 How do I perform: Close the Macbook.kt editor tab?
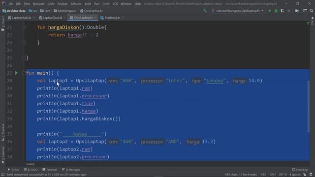(x=123, y=18)
